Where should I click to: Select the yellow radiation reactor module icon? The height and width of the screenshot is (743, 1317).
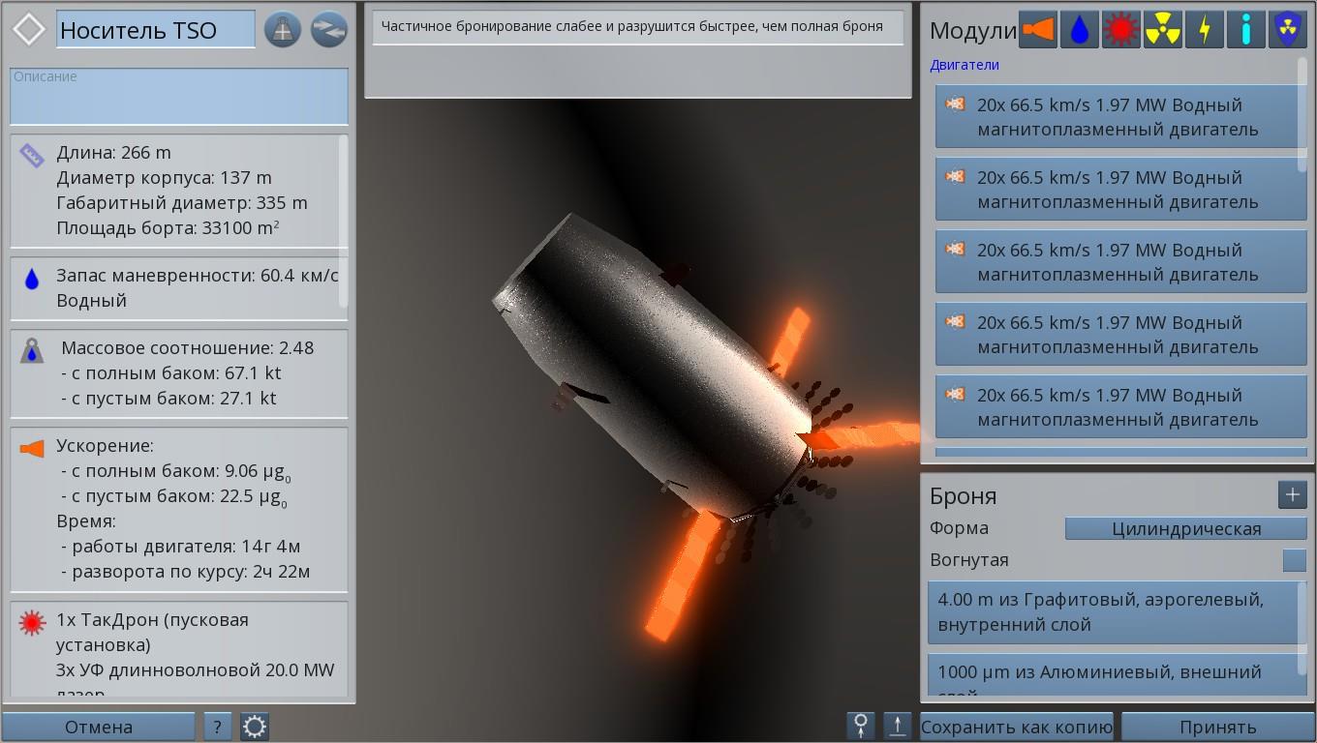[1162, 30]
